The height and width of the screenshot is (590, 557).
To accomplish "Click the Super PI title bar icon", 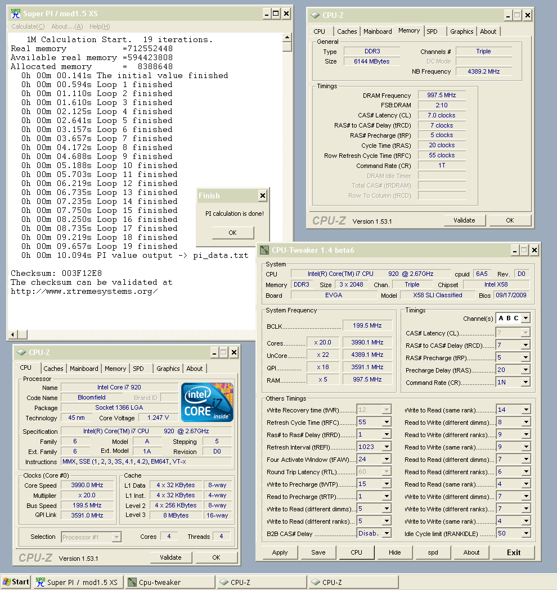I will point(15,13).
